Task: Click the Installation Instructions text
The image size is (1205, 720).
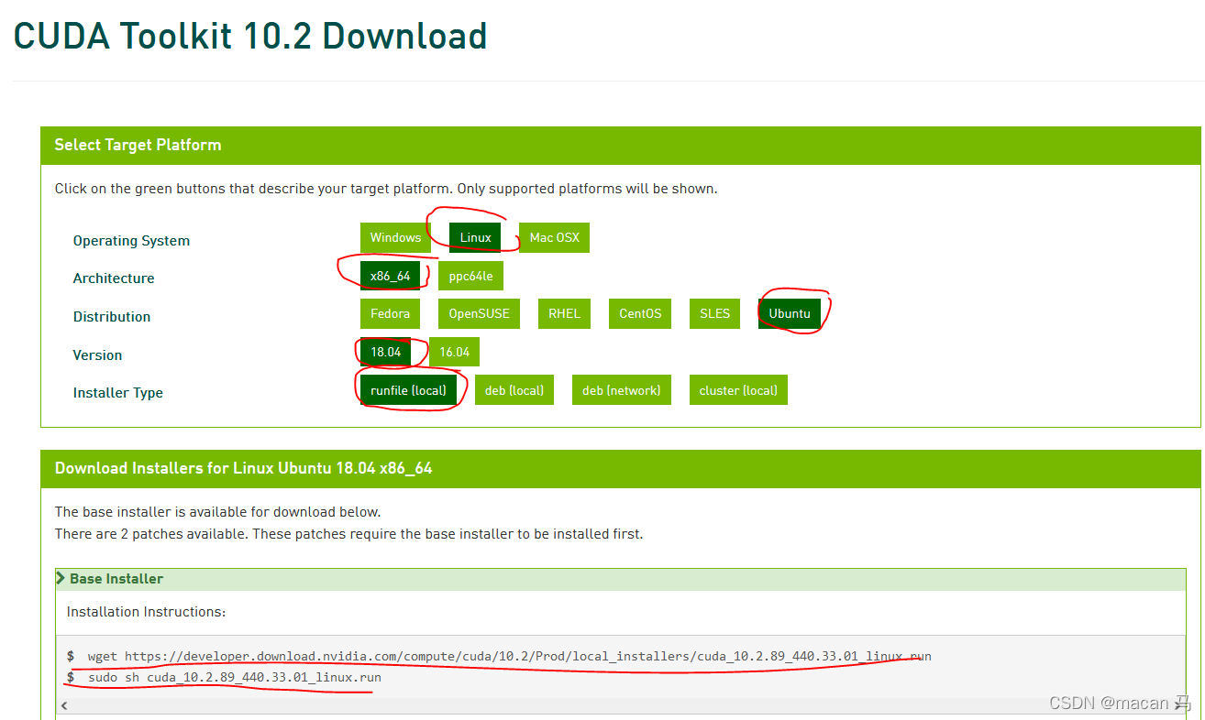Action: (x=146, y=611)
